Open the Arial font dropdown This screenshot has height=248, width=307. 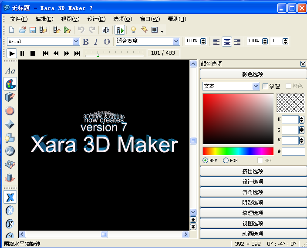(76, 41)
